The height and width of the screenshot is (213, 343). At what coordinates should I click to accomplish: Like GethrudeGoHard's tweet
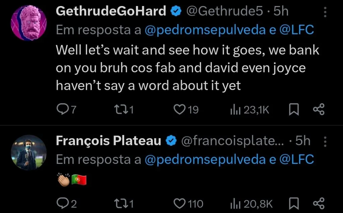click(x=179, y=109)
